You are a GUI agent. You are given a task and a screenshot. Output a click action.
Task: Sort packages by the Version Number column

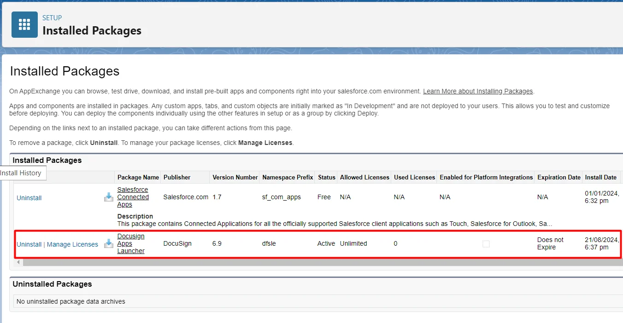[x=235, y=177]
